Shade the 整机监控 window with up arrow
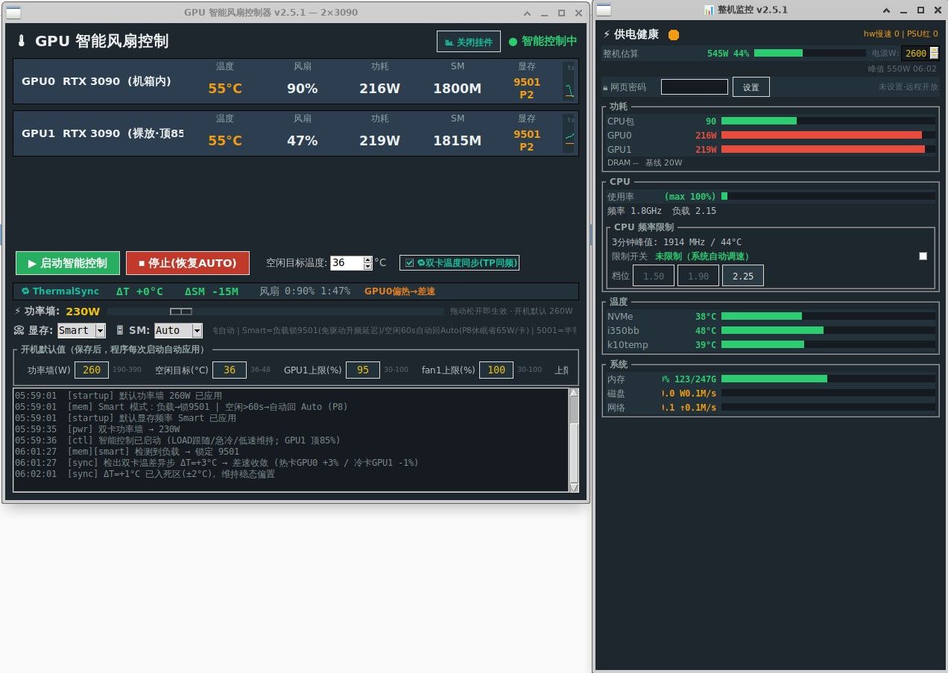This screenshot has width=948, height=673. [x=886, y=10]
